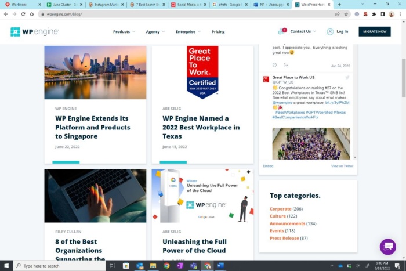Open OneNote from the taskbar
The height and width of the screenshot is (271, 406).
coord(180,266)
